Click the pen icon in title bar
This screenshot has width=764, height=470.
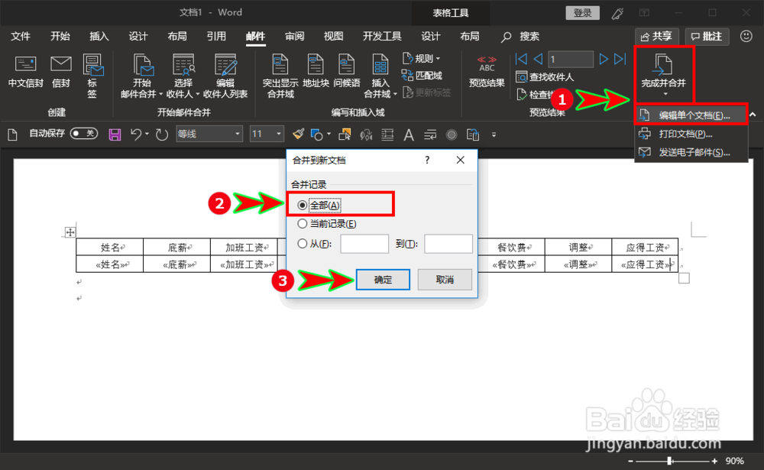pos(617,13)
